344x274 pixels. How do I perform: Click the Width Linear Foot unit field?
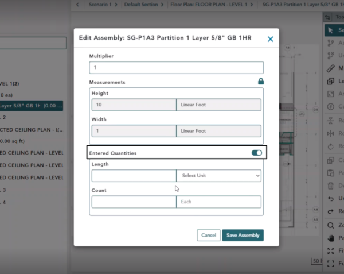(x=219, y=131)
